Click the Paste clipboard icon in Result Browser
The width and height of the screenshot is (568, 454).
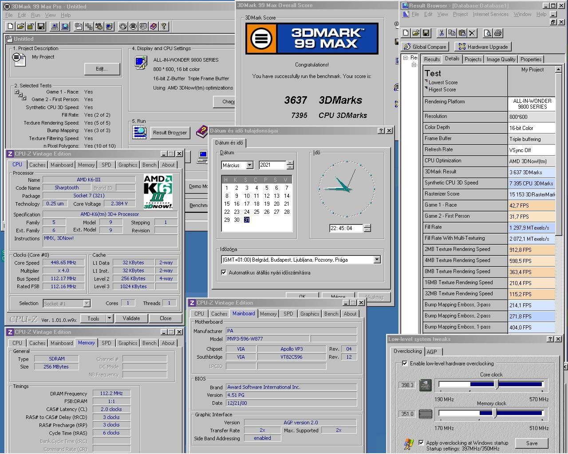[462, 33]
